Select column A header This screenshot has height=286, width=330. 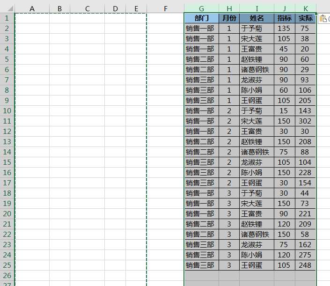point(32,8)
